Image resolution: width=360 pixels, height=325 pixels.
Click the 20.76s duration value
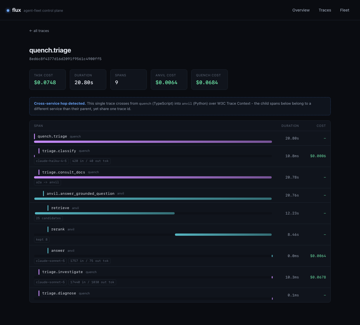click(x=292, y=195)
